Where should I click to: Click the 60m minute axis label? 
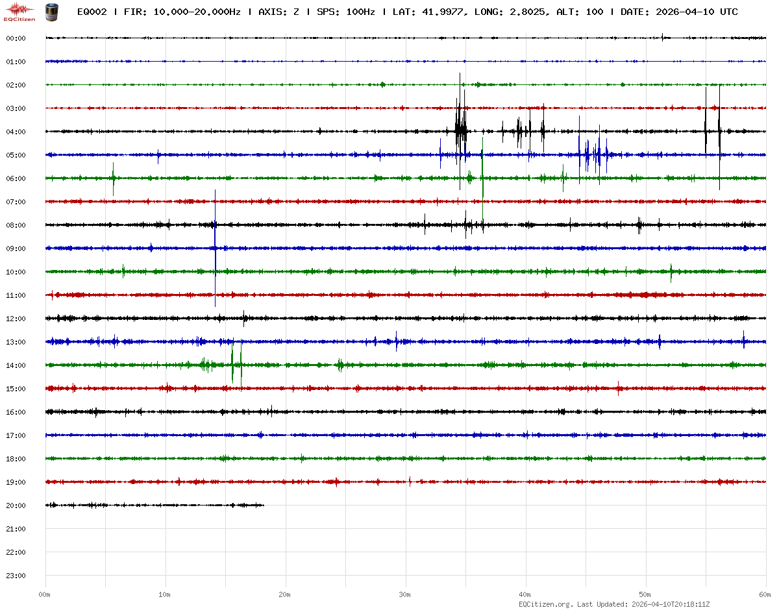[x=765, y=594]
